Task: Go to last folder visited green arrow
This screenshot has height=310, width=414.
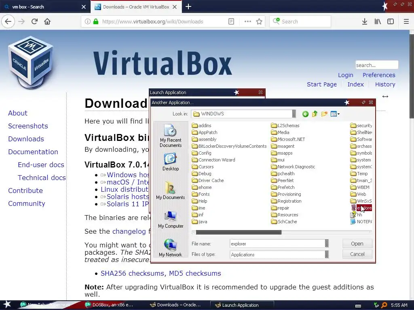Action: [x=305, y=114]
